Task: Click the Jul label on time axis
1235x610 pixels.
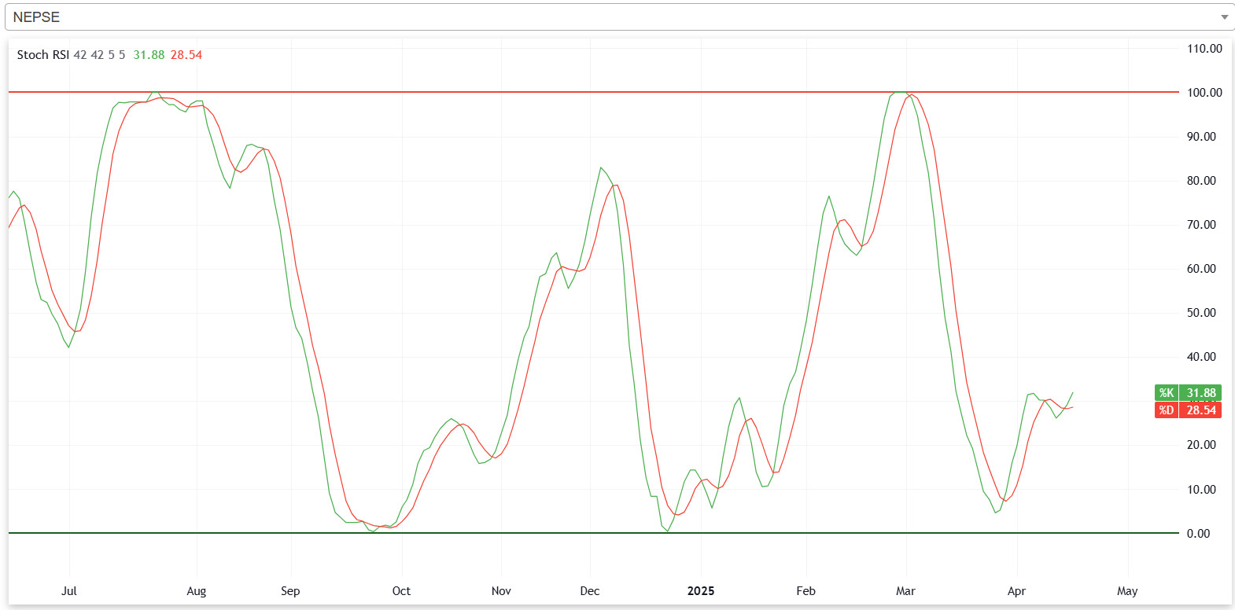Action: pos(69,591)
